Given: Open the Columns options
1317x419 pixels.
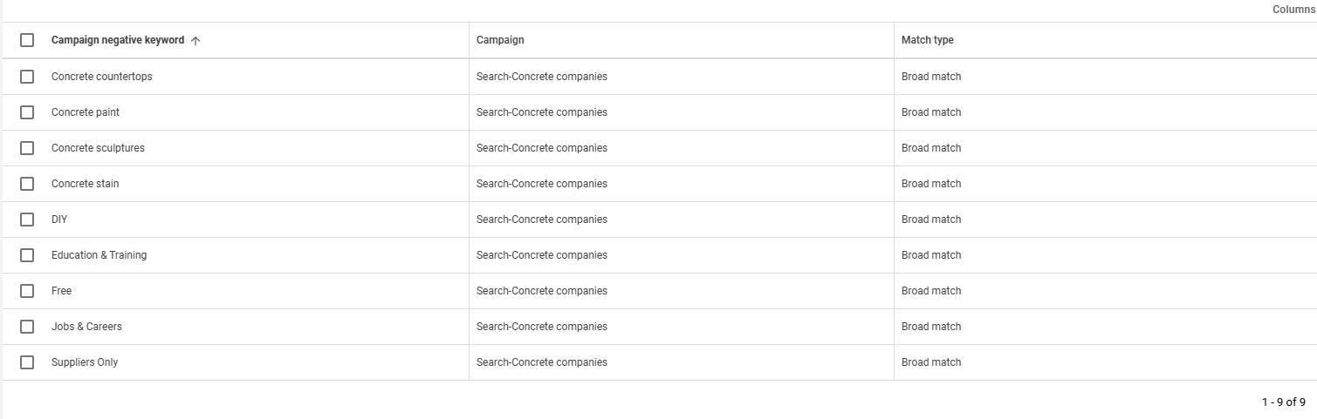Looking at the screenshot, I should pyautogui.click(x=1293, y=10).
